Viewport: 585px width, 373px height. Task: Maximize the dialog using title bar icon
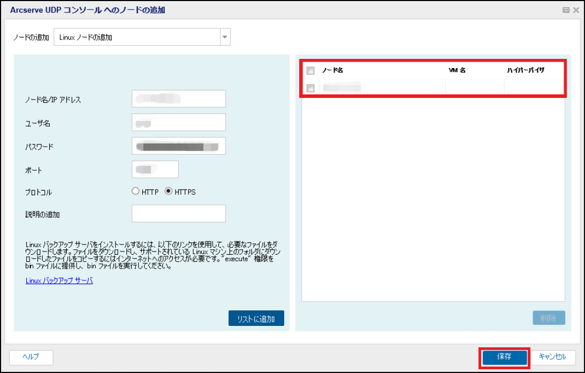click(566, 10)
